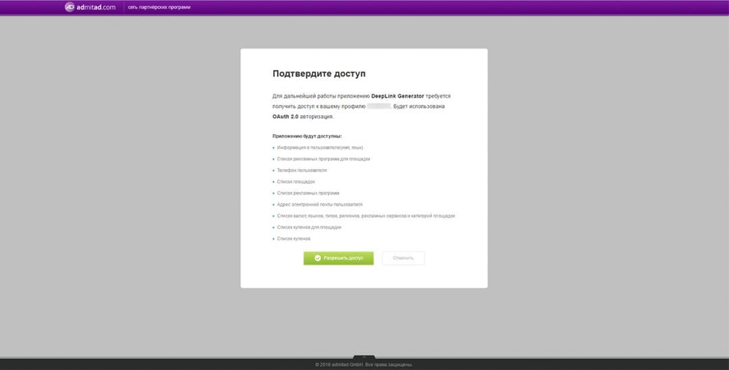This screenshot has height=370, width=729.
Task: Click the 'Подтвердите доступ' heading
Action: click(x=319, y=73)
